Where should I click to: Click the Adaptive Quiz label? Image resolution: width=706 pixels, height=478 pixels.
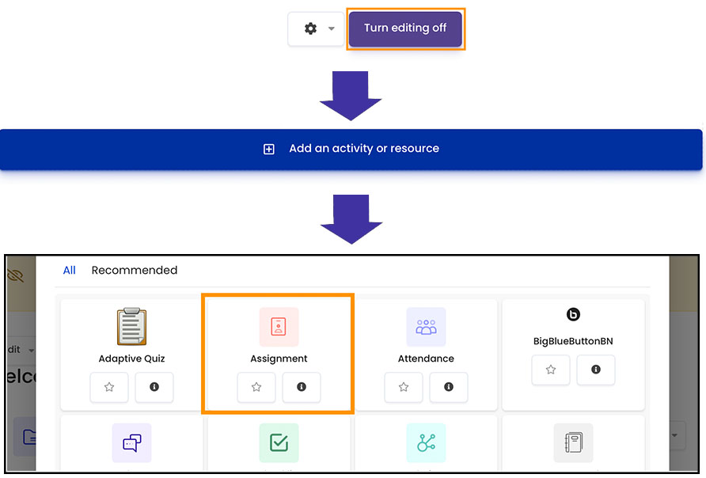131,358
